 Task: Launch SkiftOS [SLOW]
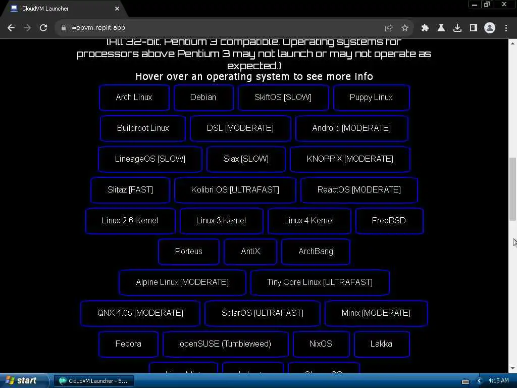[283, 98]
